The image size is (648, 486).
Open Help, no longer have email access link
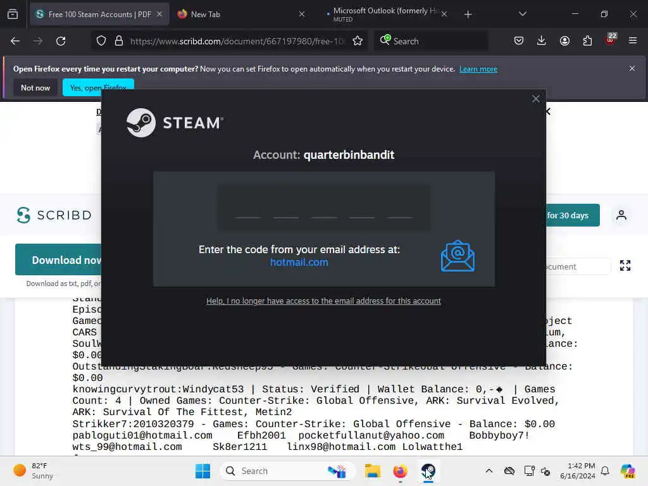(323, 301)
